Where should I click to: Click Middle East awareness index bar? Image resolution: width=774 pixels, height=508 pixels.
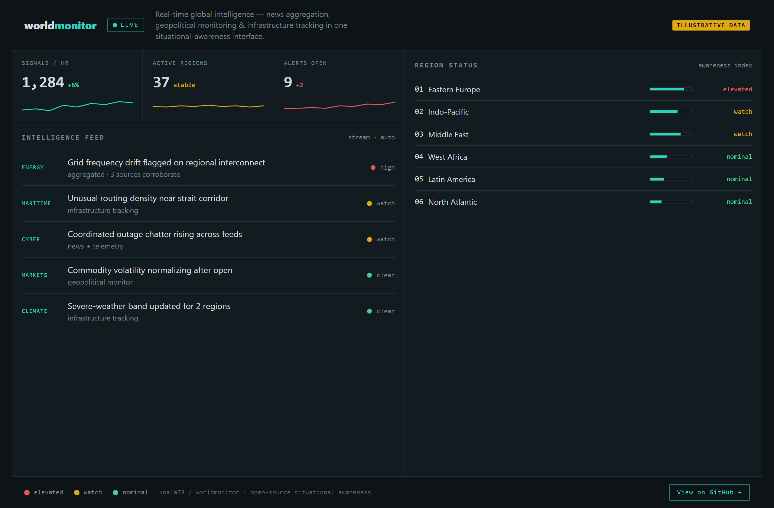(671, 134)
